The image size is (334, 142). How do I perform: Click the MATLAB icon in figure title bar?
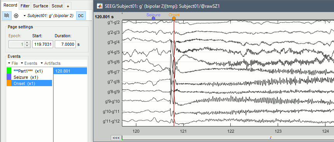[99, 6]
